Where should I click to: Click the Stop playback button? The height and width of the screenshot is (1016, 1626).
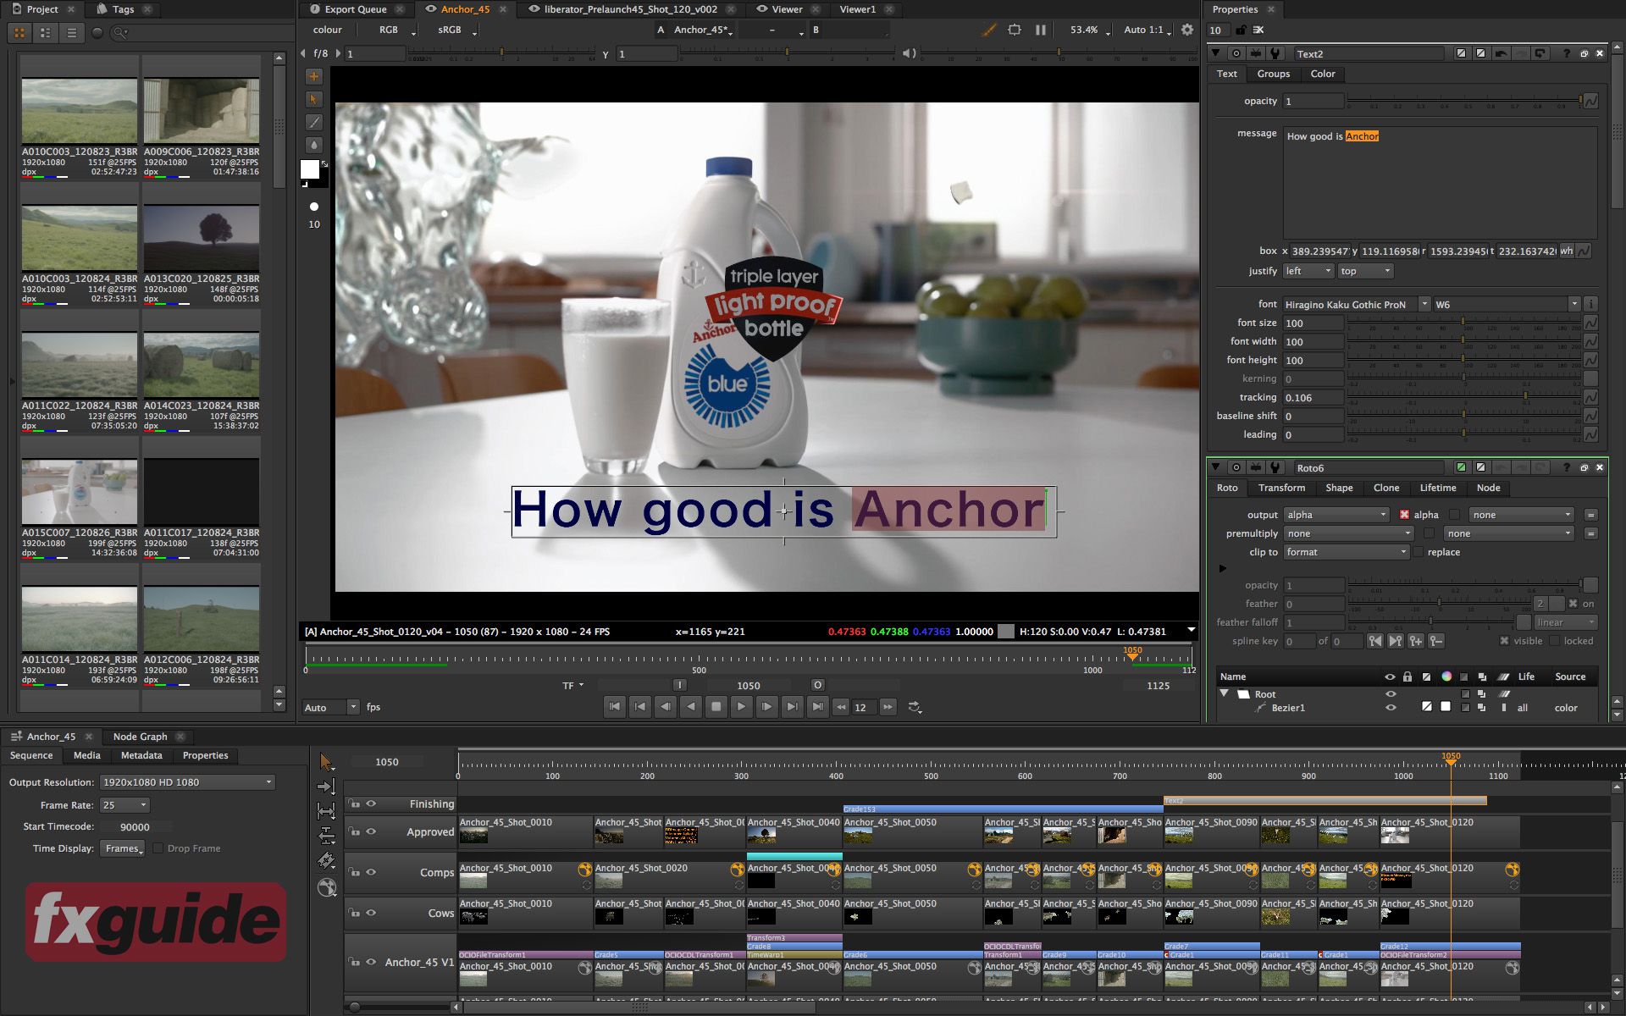click(x=716, y=706)
